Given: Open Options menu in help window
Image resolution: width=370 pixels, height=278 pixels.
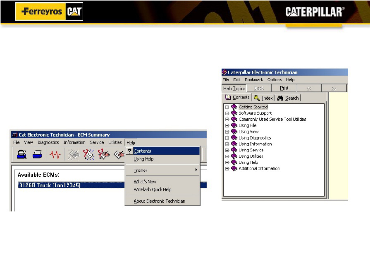Looking at the screenshot, I should coord(274,80).
